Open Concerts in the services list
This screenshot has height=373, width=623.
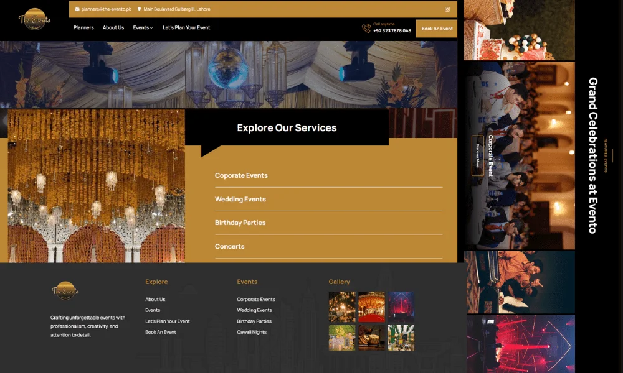pyautogui.click(x=230, y=247)
